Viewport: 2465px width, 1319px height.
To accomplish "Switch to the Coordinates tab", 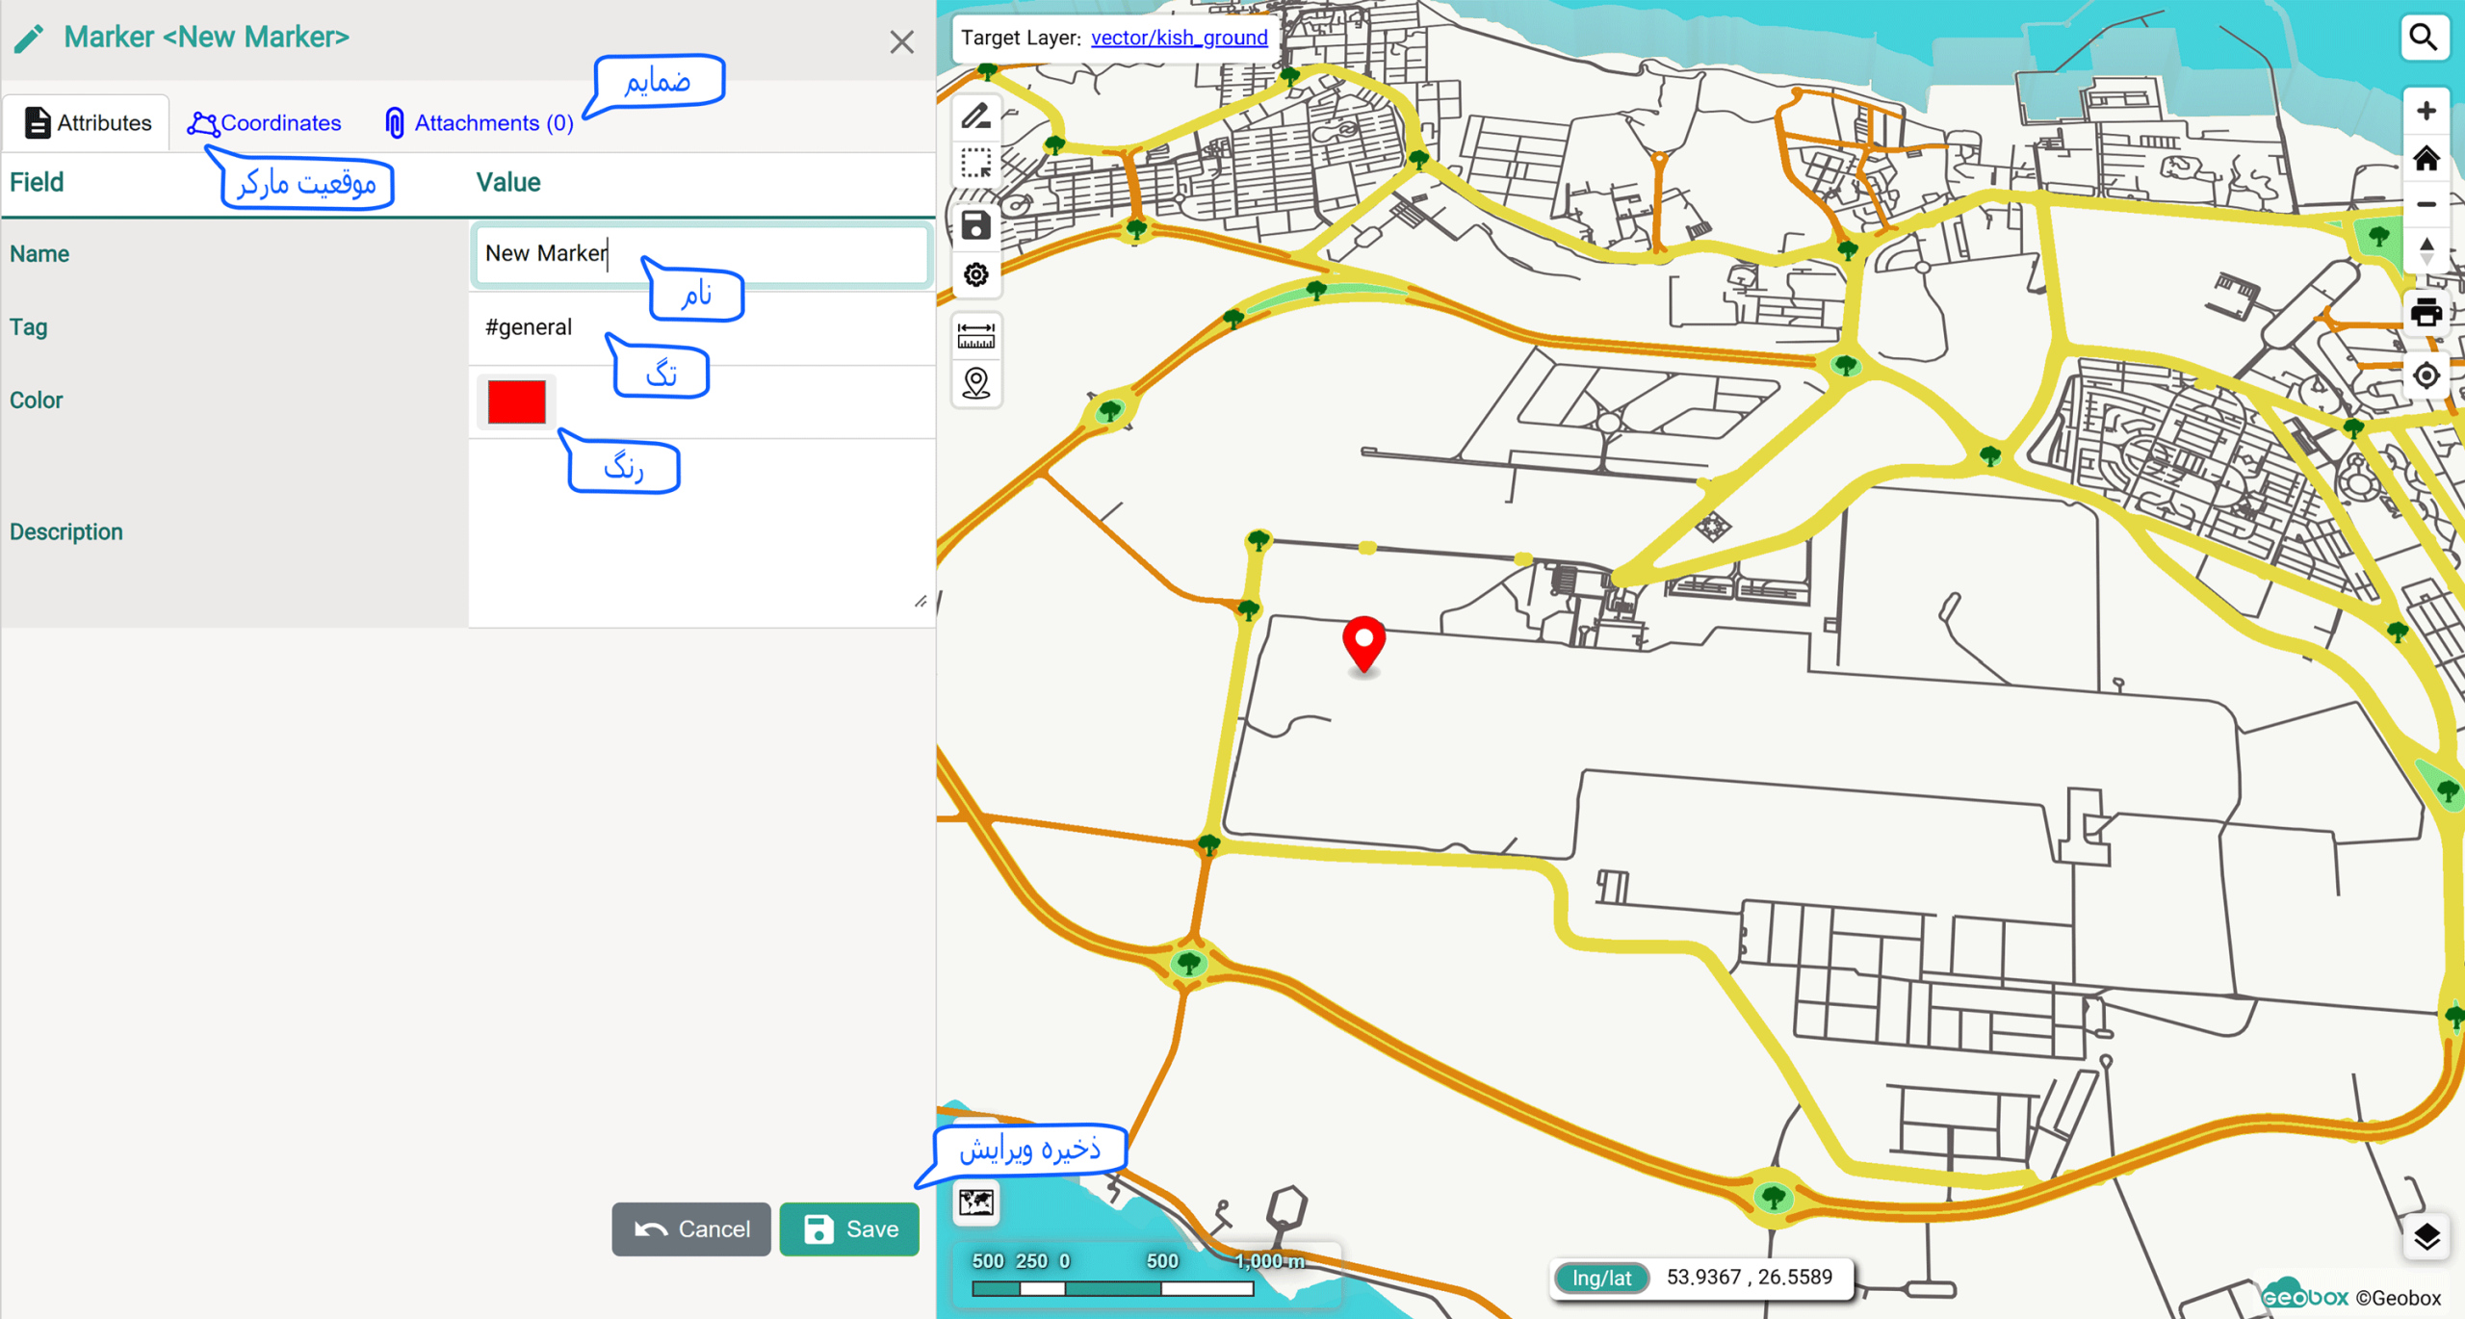I will 264,123.
